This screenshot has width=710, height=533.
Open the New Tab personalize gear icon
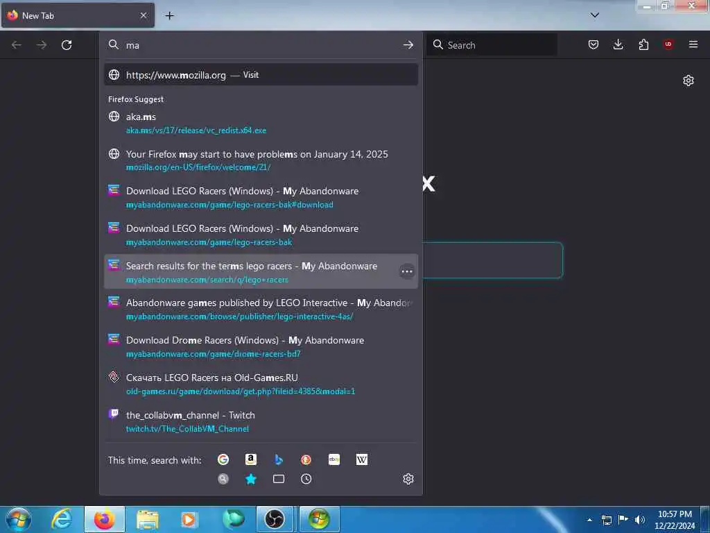pos(689,81)
